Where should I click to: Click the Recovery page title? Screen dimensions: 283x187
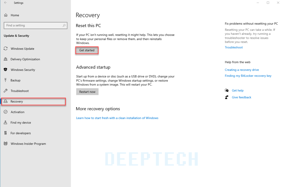click(88, 15)
